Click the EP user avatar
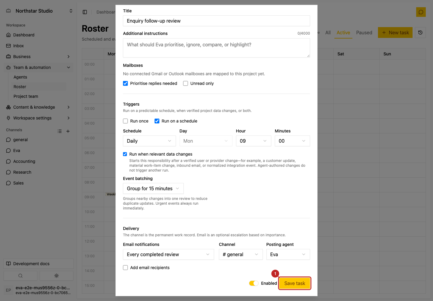Screen dimensions: 433x301 click(8, 290)
